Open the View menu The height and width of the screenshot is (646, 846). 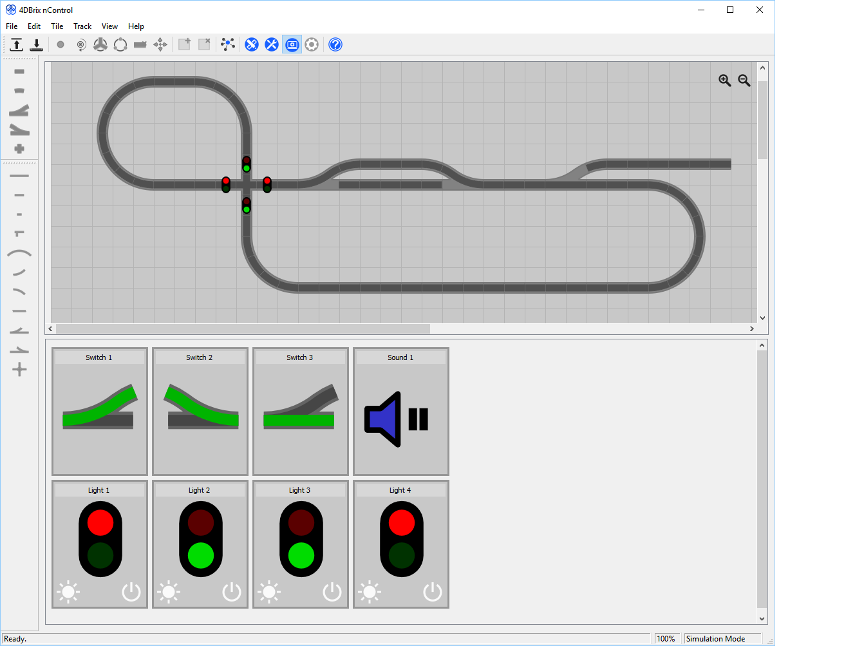pos(109,26)
